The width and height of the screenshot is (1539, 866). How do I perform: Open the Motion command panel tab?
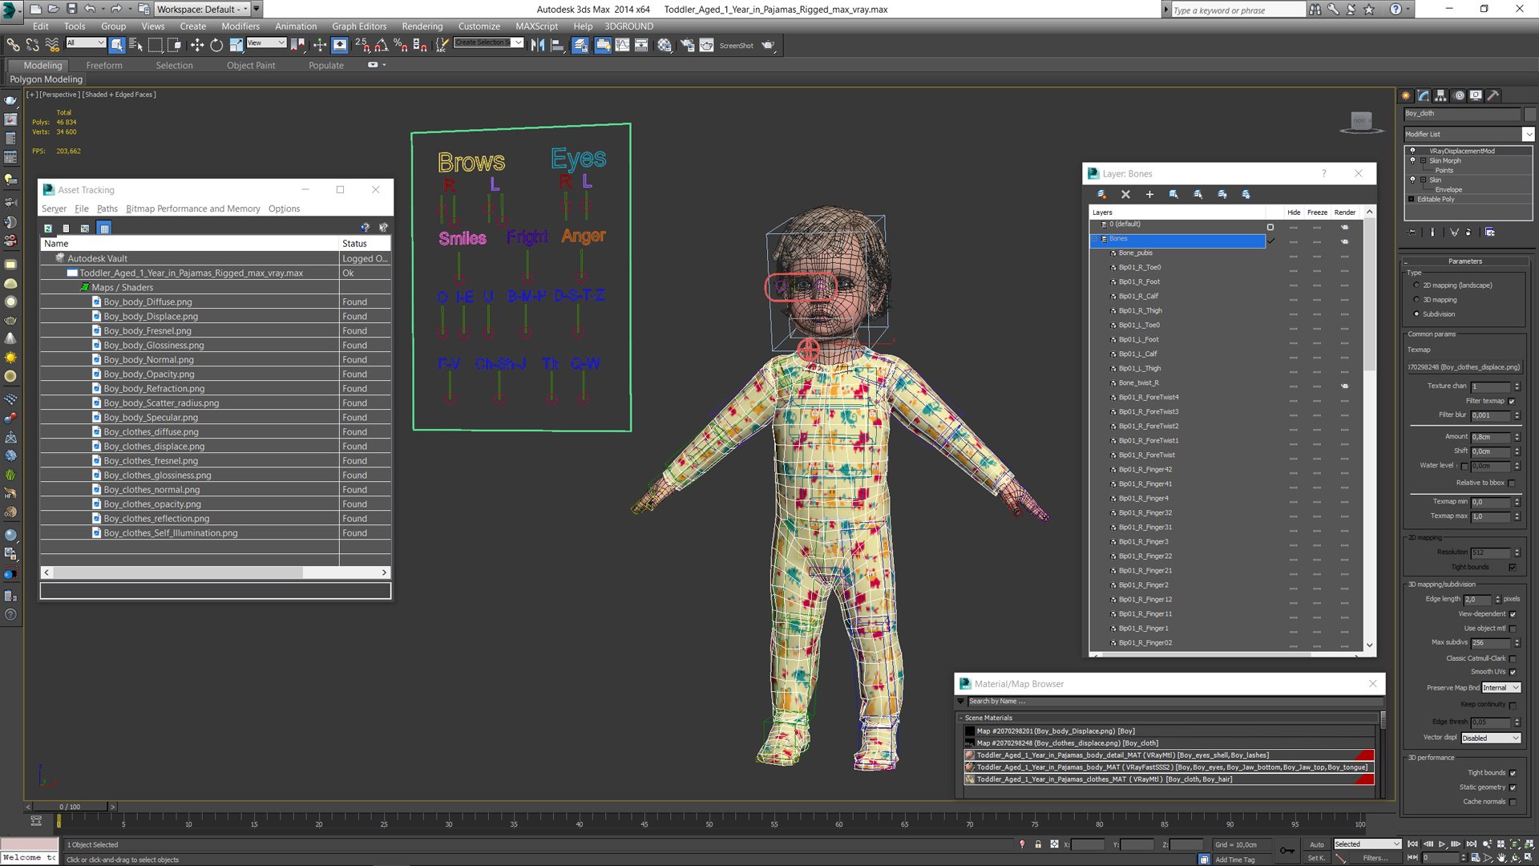pyautogui.click(x=1459, y=95)
